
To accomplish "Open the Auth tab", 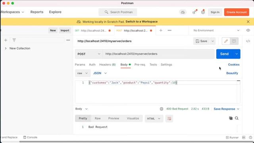I will 92,64.
